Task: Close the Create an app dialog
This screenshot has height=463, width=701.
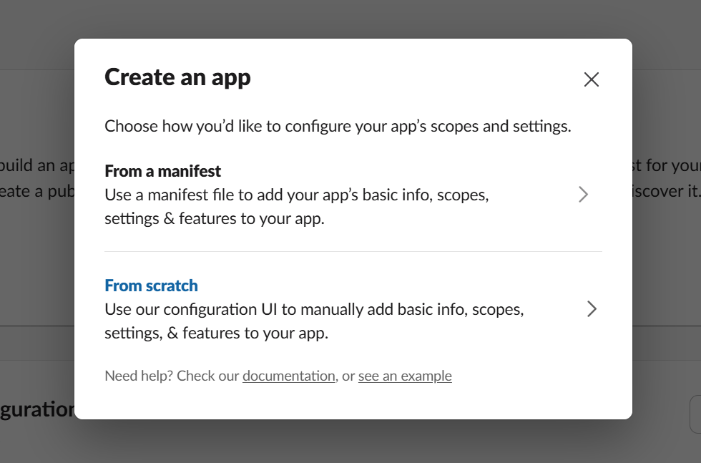Action: click(591, 79)
